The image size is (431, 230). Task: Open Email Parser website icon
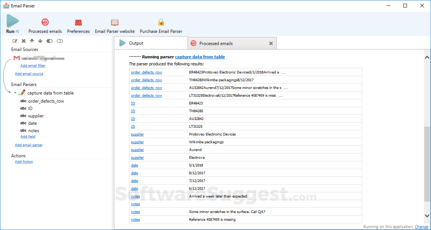(115, 22)
